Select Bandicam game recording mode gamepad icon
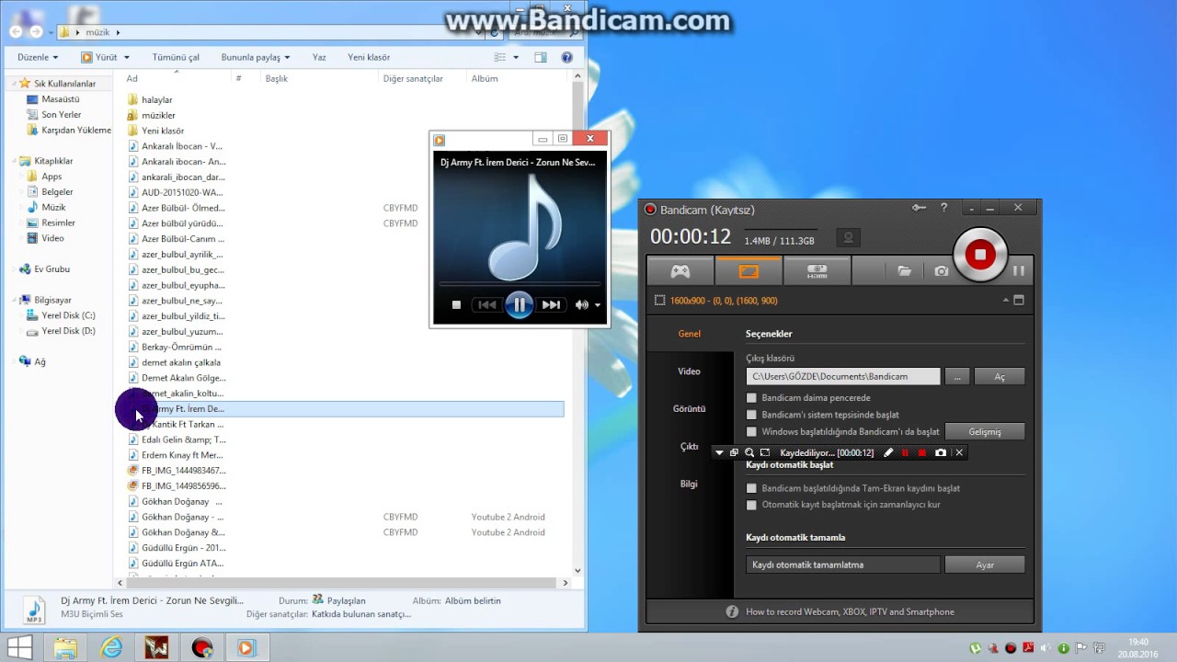The height and width of the screenshot is (662, 1177). click(x=680, y=271)
